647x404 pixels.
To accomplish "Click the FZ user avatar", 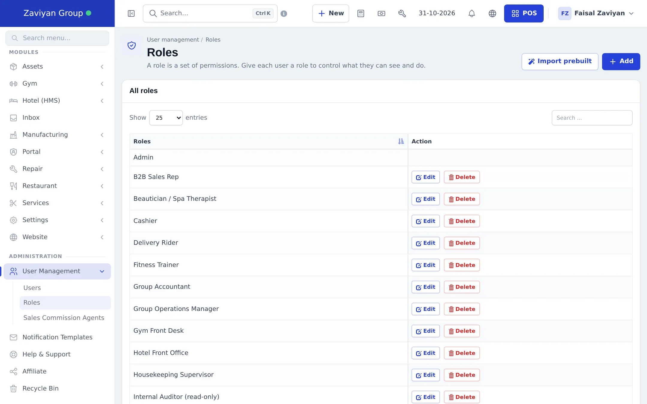I will (x=565, y=13).
